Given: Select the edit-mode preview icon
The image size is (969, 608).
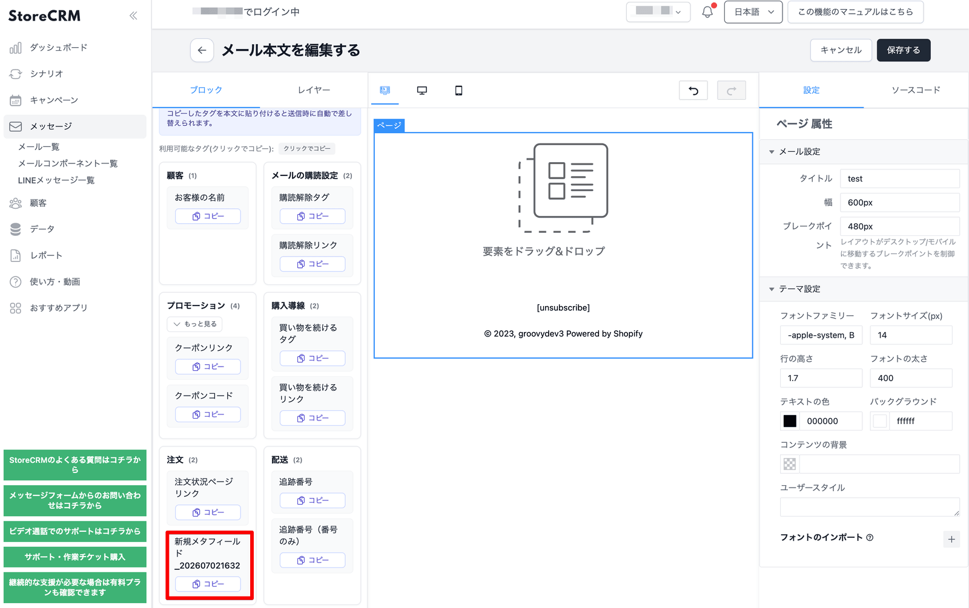Looking at the screenshot, I should pos(385,91).
